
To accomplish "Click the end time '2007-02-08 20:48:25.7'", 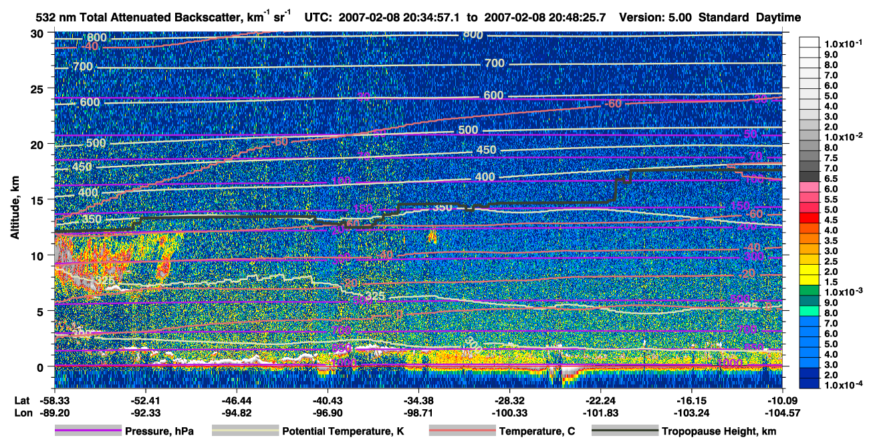I will point(546,17).
